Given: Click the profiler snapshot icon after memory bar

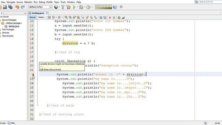Looking at the screenshot, I should [115, 7].
